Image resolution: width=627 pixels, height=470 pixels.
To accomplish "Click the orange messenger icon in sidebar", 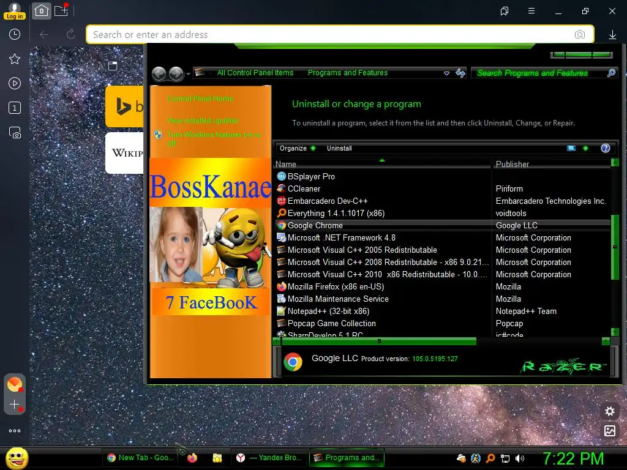I will click(15, 384).
